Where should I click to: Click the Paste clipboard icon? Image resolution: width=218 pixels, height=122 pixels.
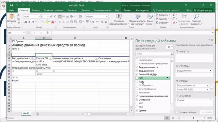(x=12, y=17)
